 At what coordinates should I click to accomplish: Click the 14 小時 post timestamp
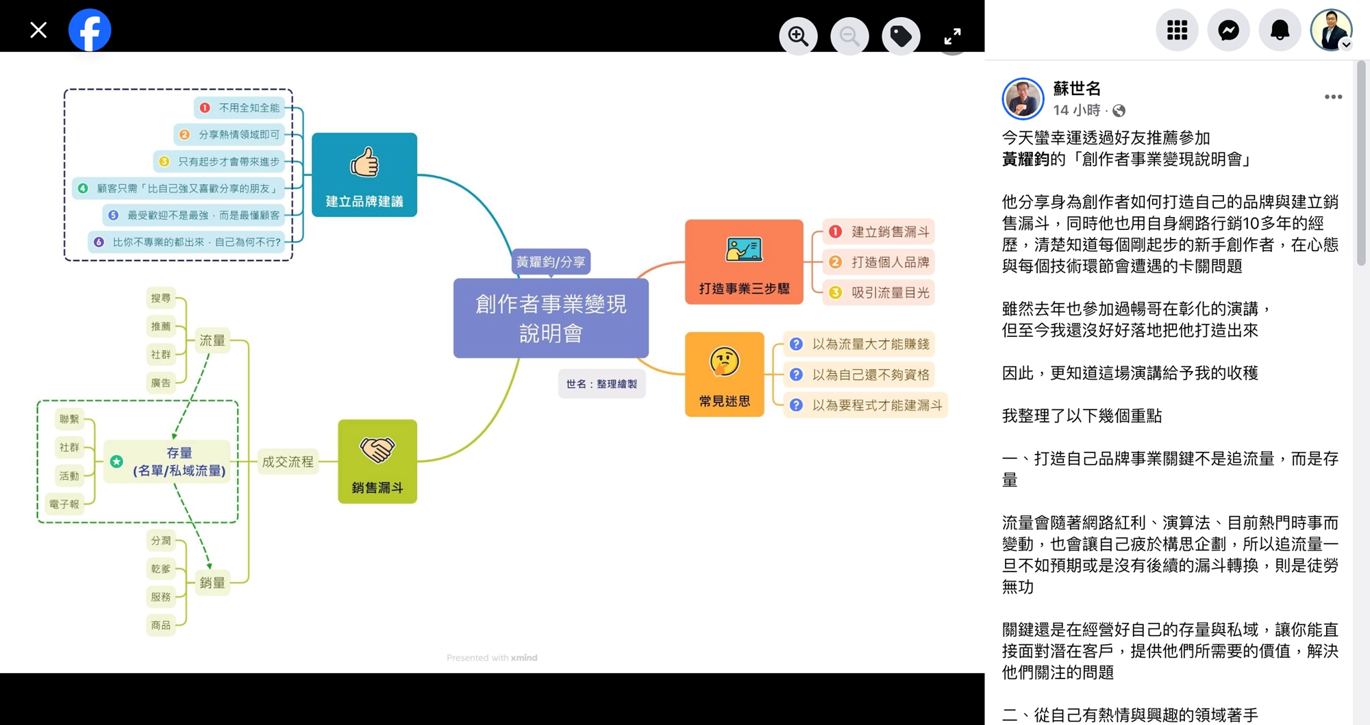click(x=1076, y=110)
